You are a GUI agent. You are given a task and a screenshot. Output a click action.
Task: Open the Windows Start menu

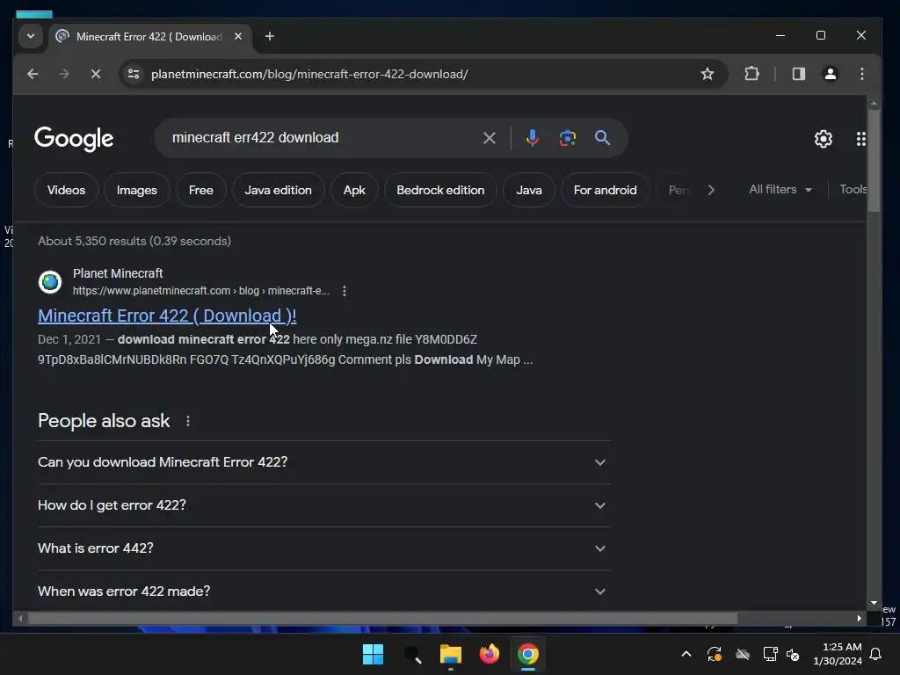point(373,654)
